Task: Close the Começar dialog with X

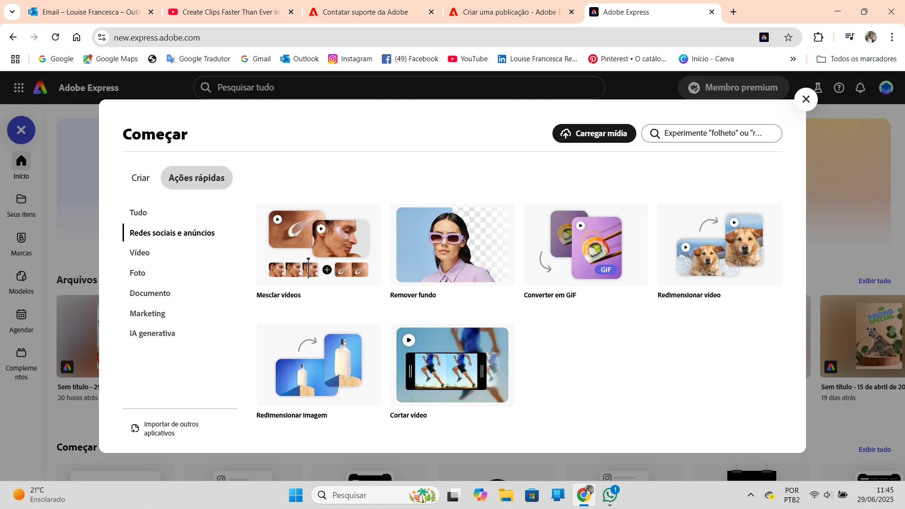Action: coord(806,99)
